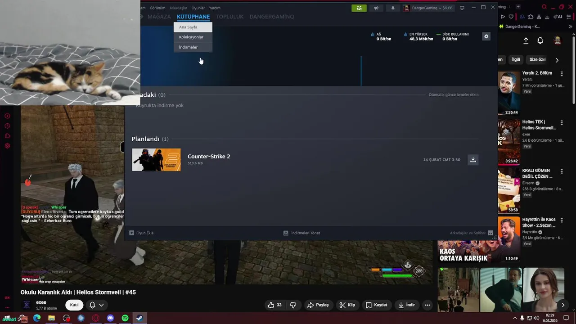576x324 pixels.
Task: Open File Explorer from the taskbar
Action: pos(51,318)
